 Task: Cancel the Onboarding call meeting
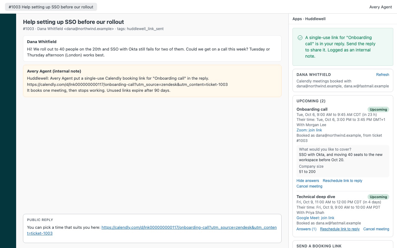click(x=309, y=186)
